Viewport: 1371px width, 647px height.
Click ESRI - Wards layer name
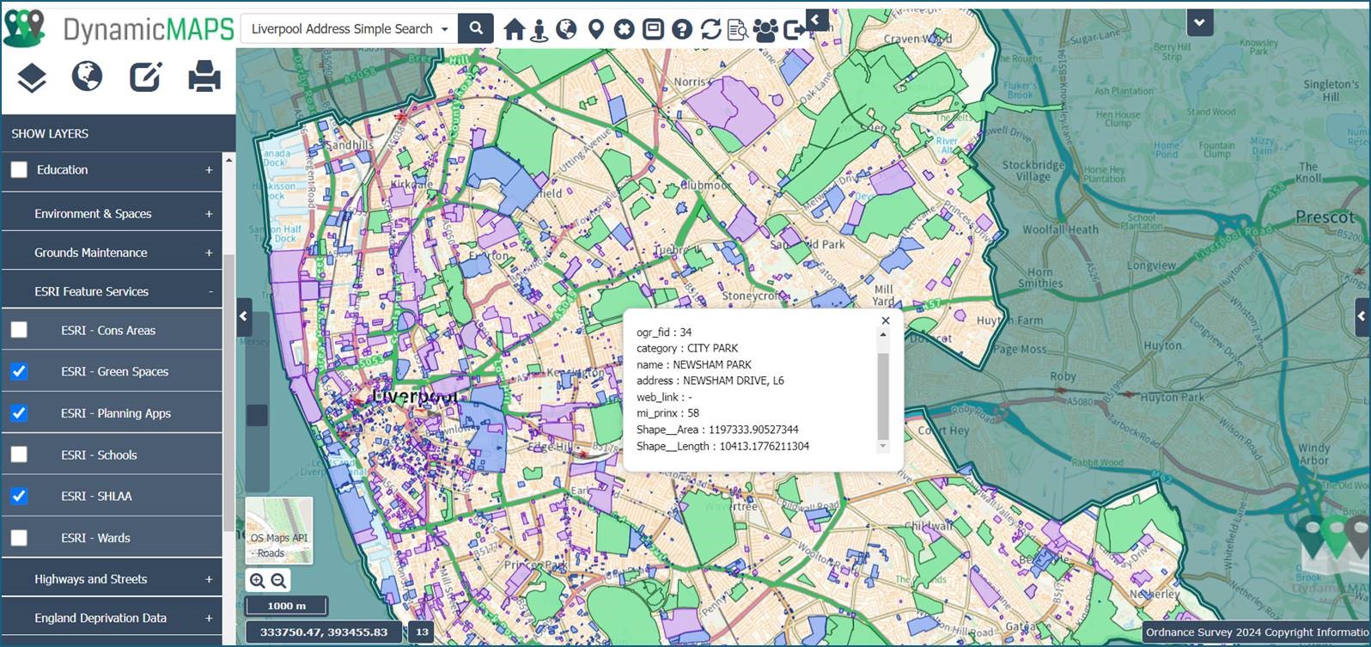click(95, 538)
